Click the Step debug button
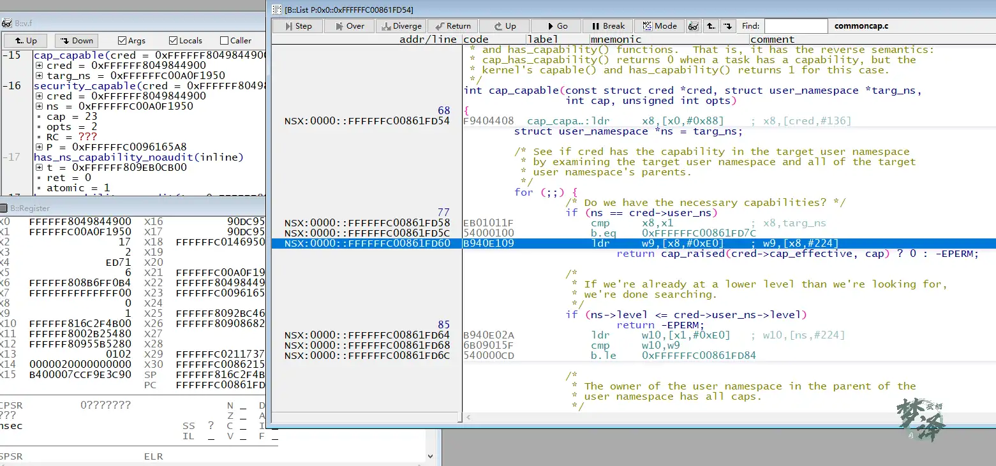Screen dimensions: 996x466 (297, 26)
